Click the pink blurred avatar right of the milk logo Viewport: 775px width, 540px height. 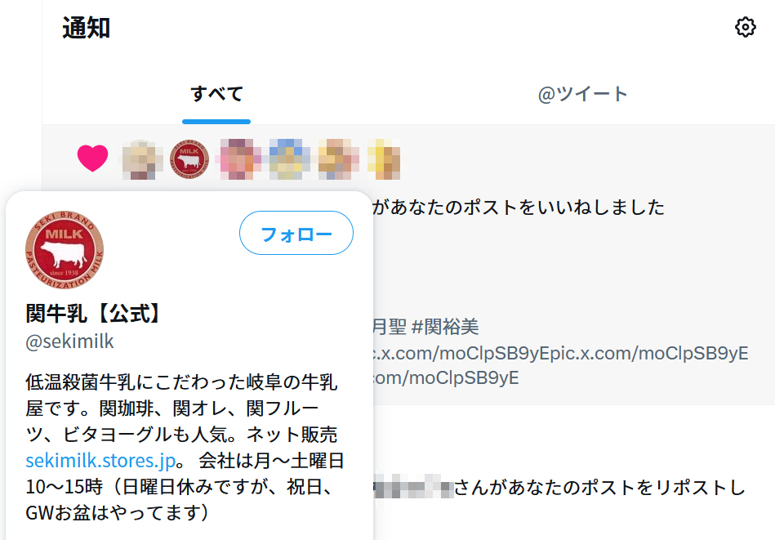pos(240,159)
